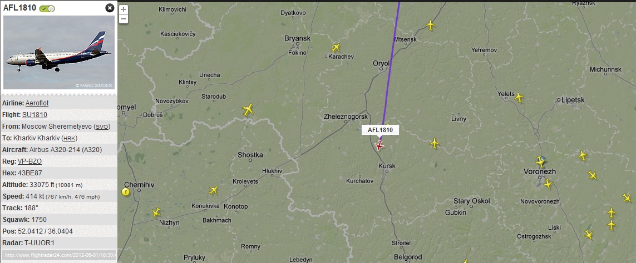Click the yellow question mark marker near Chernihiv
The width and height of the screenshot is (636, 263).
[x=126, y=192]
